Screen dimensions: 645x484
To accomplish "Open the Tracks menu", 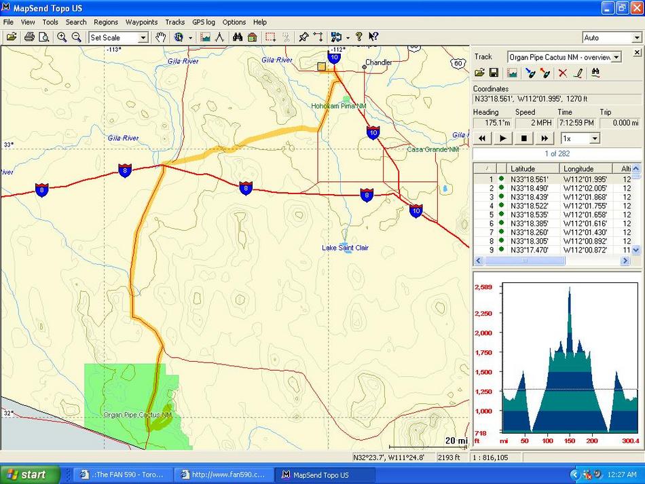I will click(174, 22).
